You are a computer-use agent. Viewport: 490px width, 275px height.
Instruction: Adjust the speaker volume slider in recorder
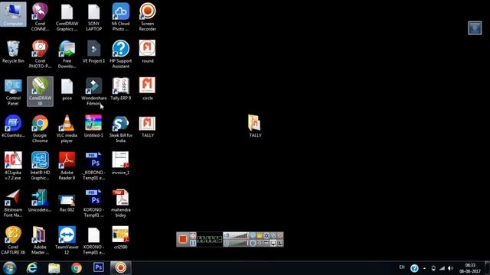coord(240,236)
